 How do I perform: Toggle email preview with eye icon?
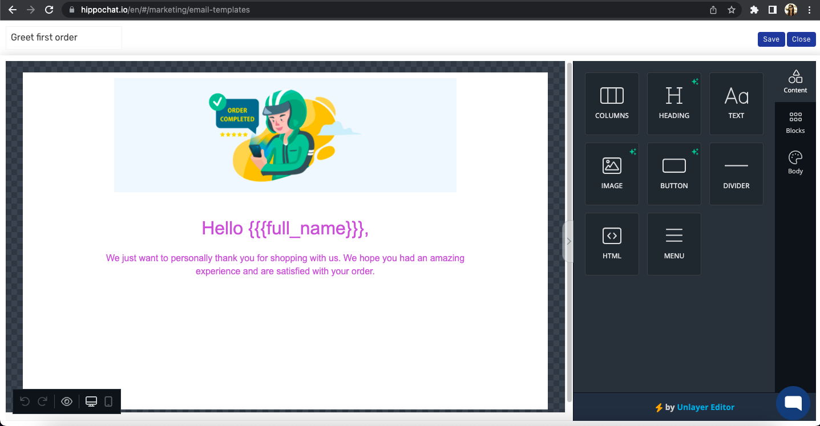(67, 401)
